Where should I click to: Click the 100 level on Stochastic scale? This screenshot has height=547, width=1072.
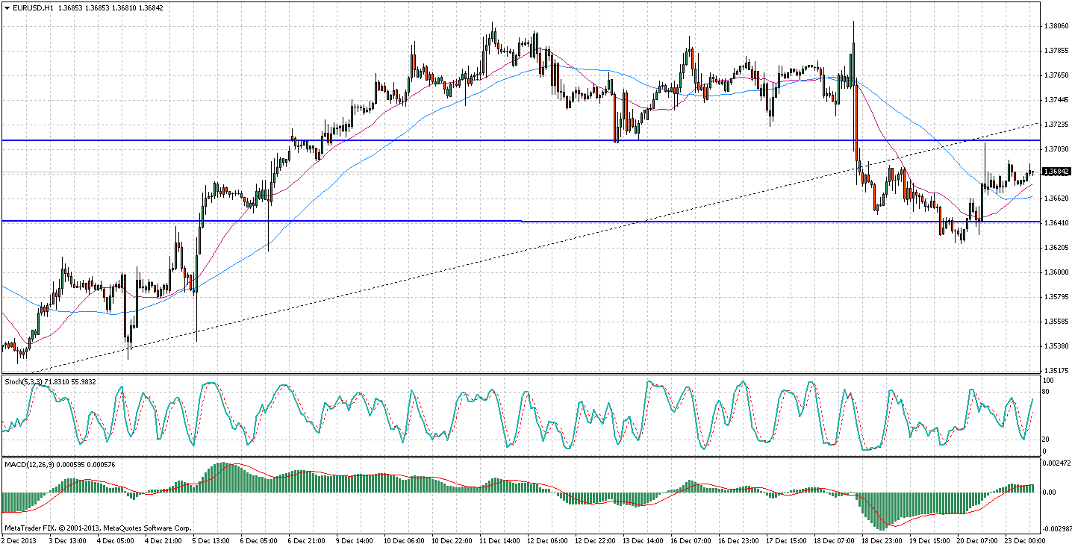(x=1047, y=381)
